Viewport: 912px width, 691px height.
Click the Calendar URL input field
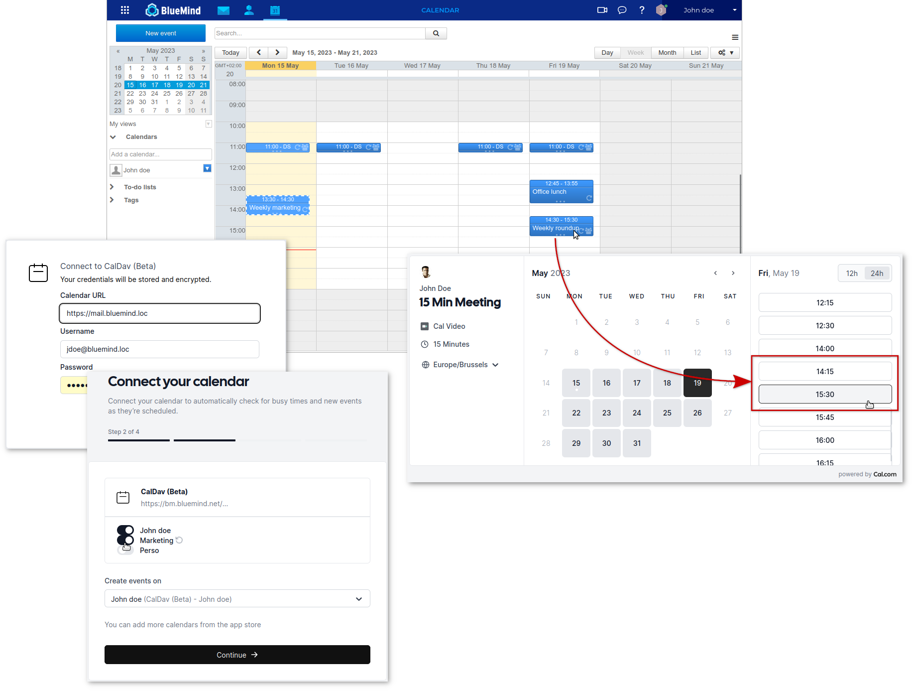pos(160,313)
